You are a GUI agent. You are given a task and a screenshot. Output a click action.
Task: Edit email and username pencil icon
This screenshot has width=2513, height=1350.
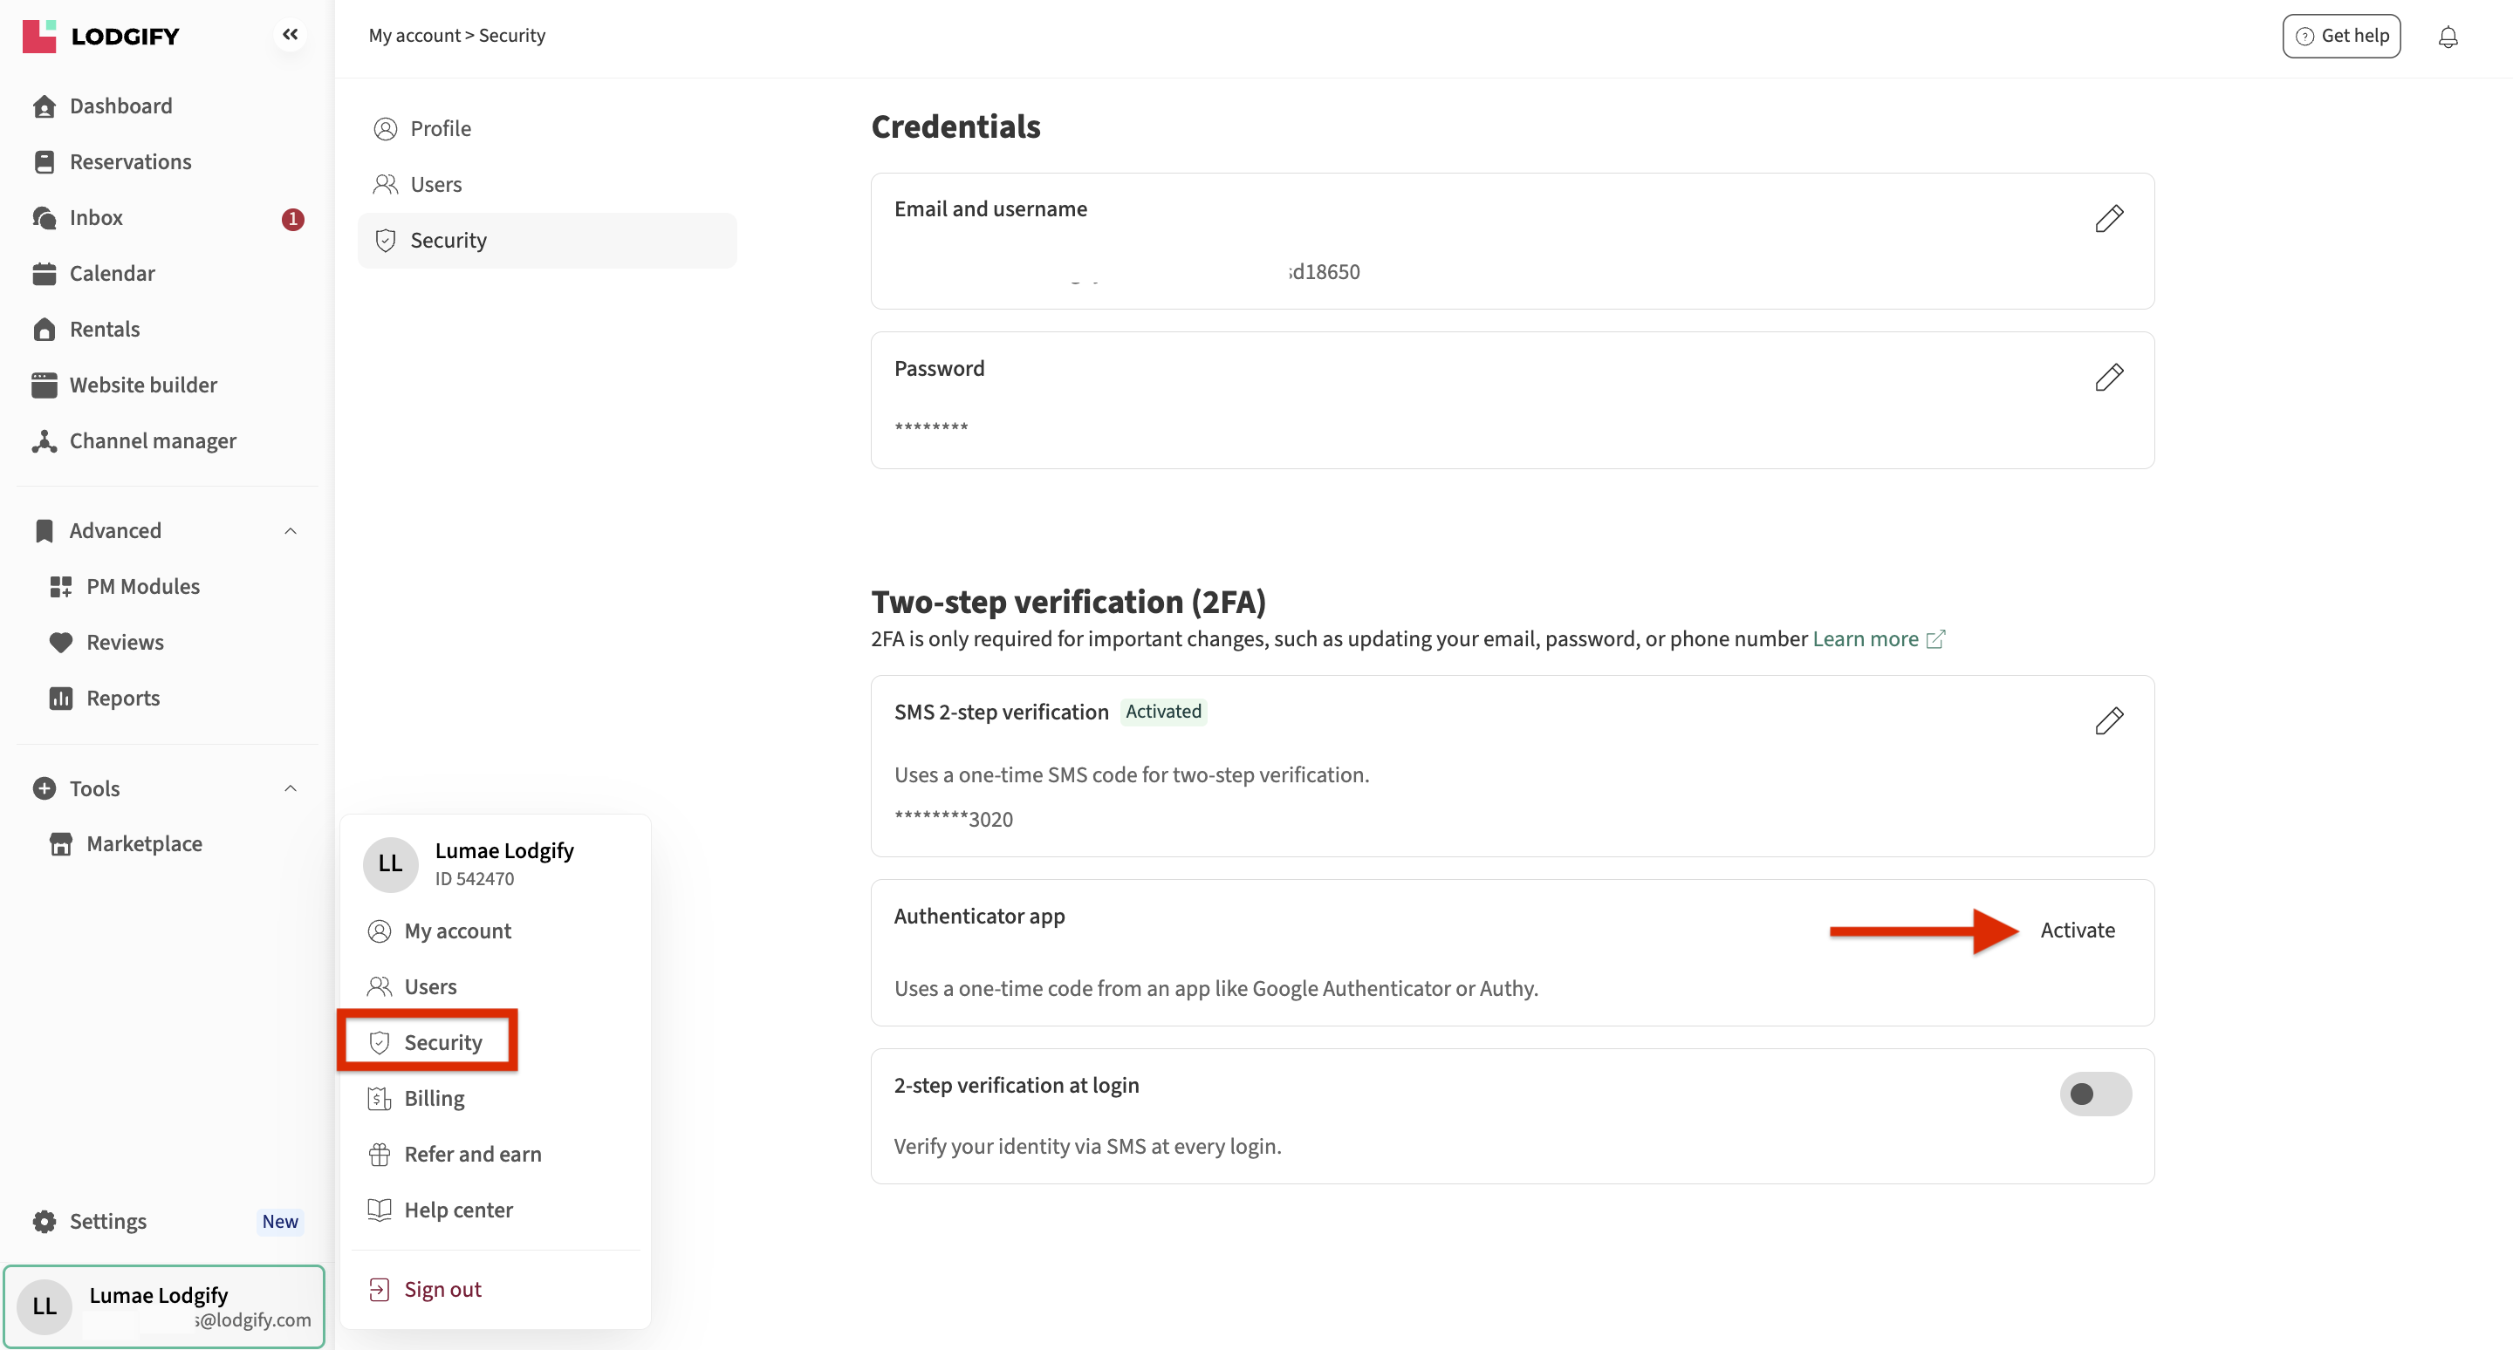pos(2108,218)
